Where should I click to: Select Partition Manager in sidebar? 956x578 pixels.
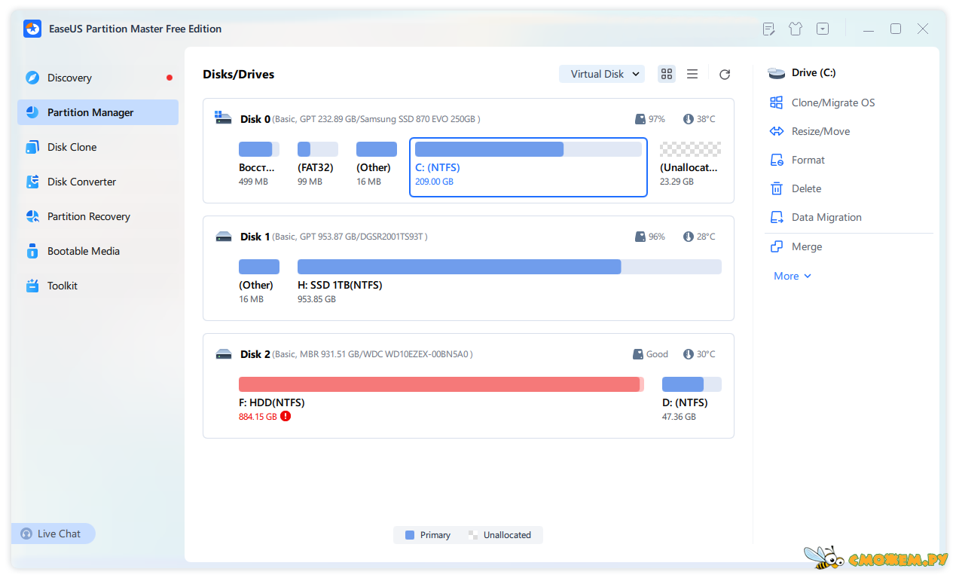coord(98,112)
